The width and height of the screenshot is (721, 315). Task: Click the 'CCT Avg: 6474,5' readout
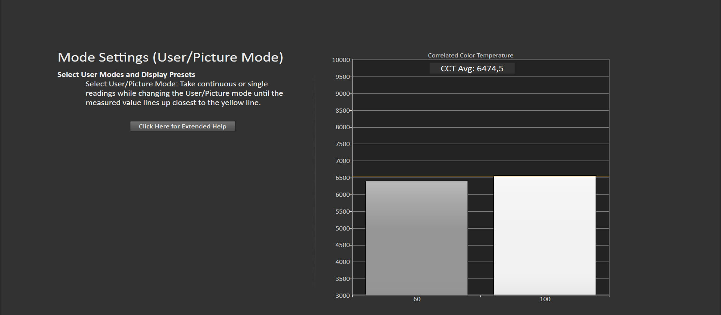(472, 68)
